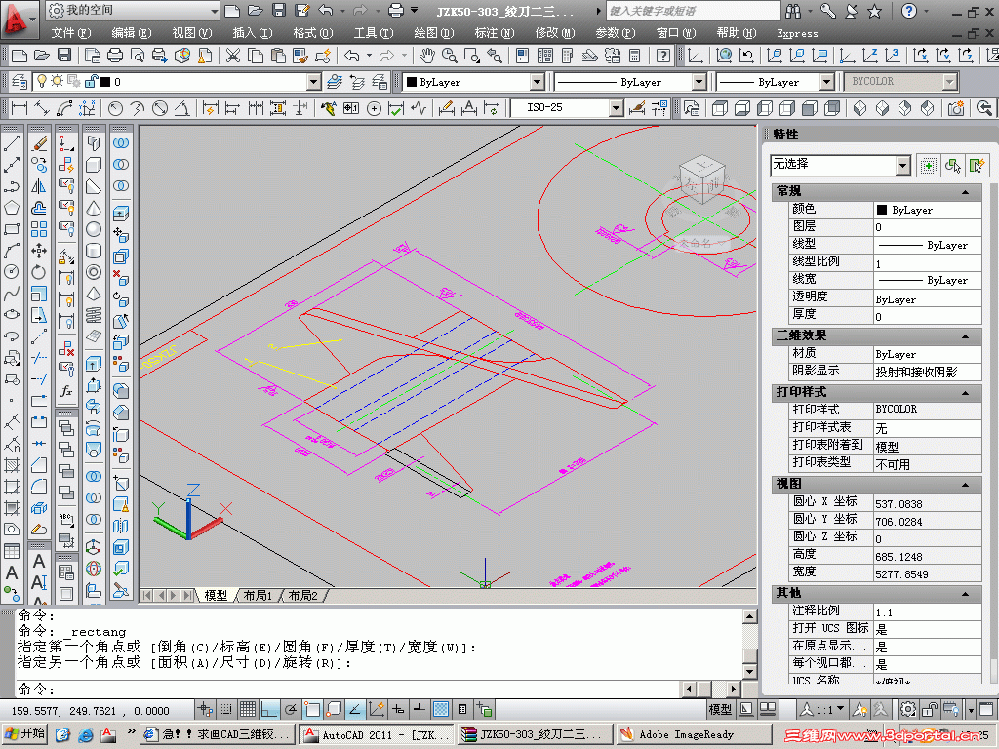Open the ByLayer lineweight dropdown
999x749 pixels.
pyautogui.click(x=826, y=82)
